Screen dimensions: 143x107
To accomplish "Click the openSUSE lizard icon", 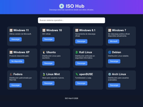I will pos(77,74).
